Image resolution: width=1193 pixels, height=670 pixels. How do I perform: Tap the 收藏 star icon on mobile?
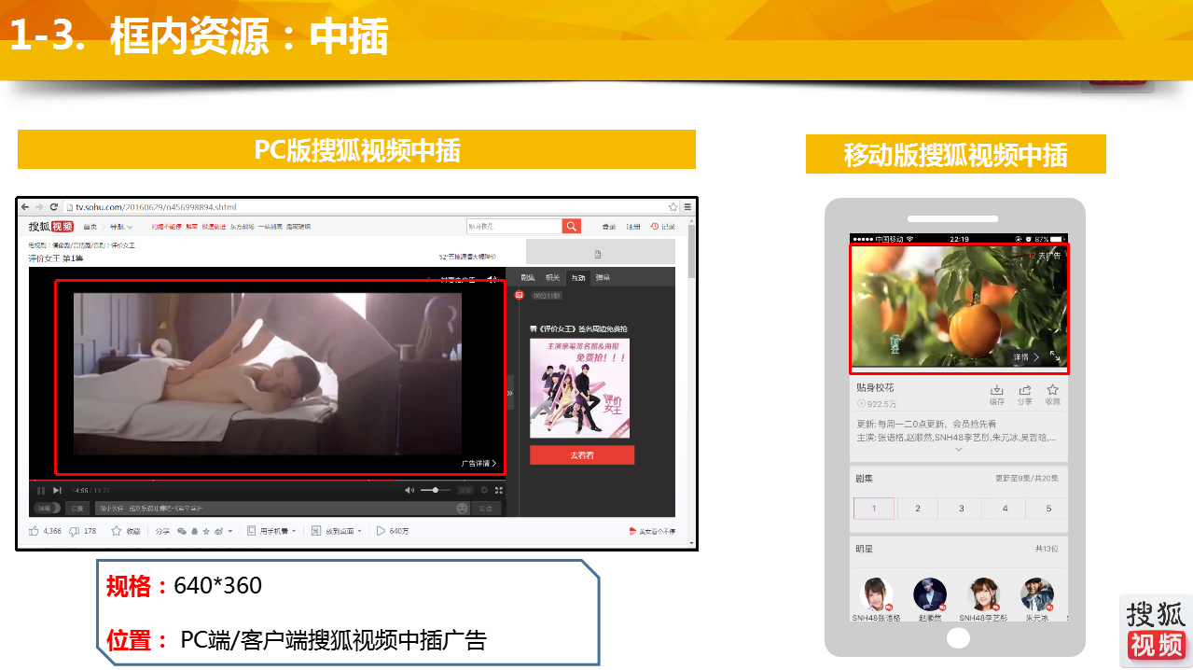coord(1053,395)
